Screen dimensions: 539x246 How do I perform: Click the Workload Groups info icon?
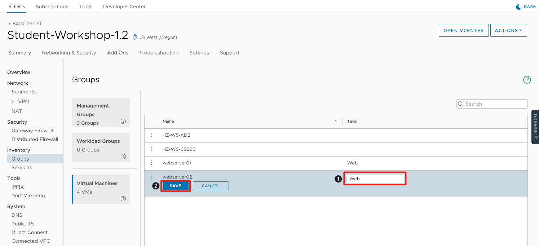(123, 157)
